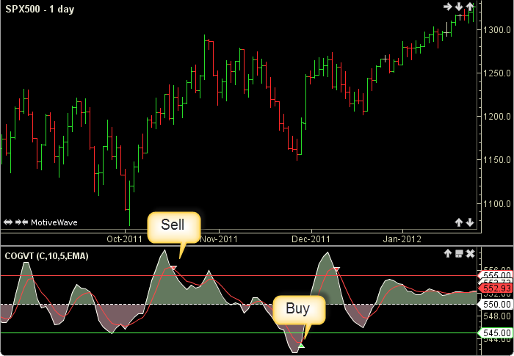
Task: Click the up-arrow icon at the price chart's top right
Action: (470, 7)
